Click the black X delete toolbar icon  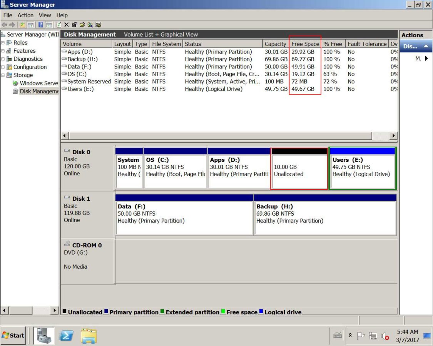pyautogui.click(x=67, y=25)
